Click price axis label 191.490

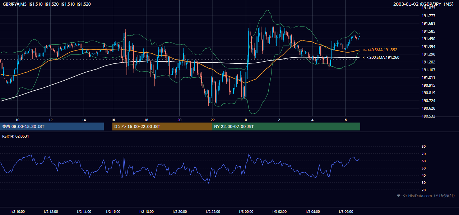coord(428,39)
